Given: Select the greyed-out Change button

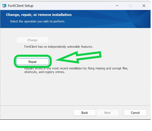Looking at the screenshot, I should coord(33,40).
